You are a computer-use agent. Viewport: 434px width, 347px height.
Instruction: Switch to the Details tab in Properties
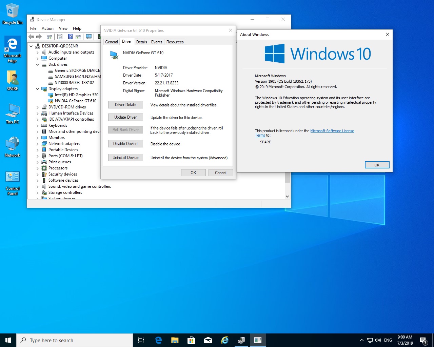coord(142,42)
